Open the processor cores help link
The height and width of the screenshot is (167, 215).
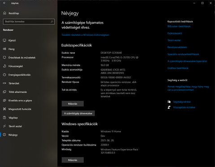click(x=188, y=88)
